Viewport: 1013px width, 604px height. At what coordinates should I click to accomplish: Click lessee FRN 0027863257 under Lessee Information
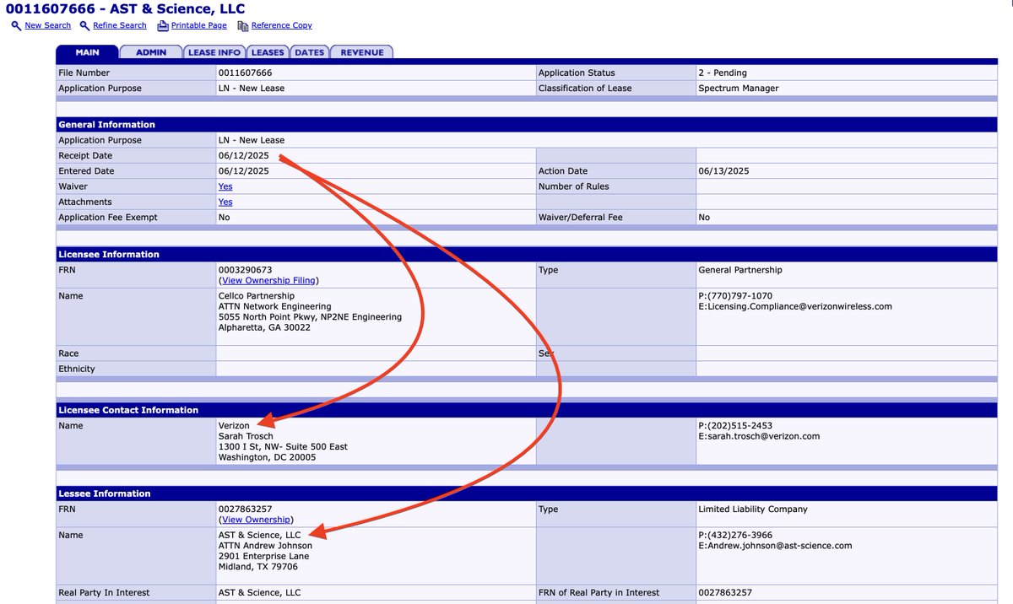245,510
